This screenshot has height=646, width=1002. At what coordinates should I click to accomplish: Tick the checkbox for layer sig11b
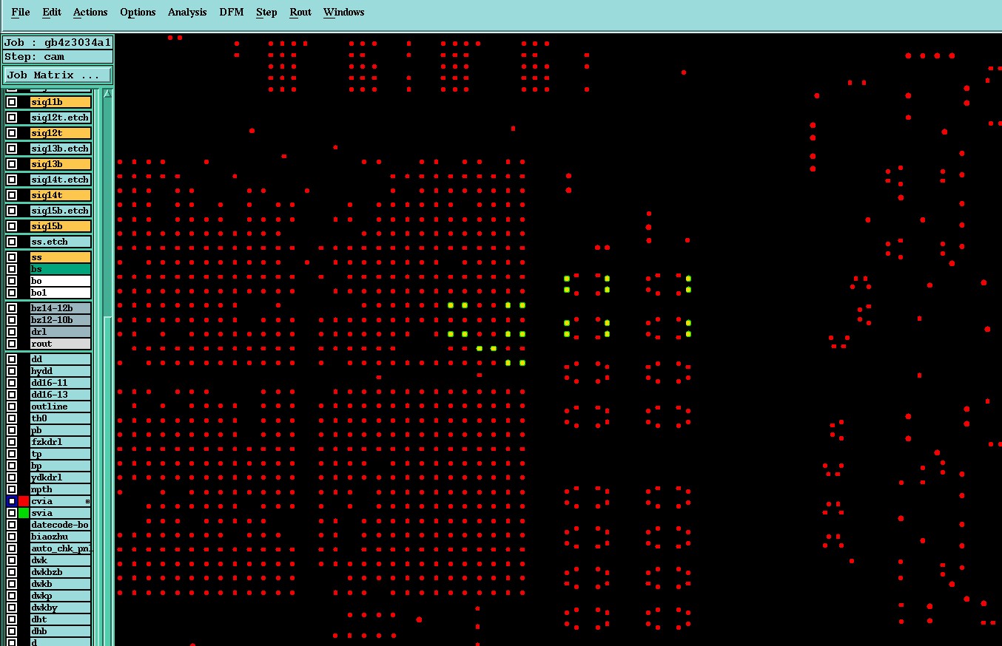pos(12,102)
